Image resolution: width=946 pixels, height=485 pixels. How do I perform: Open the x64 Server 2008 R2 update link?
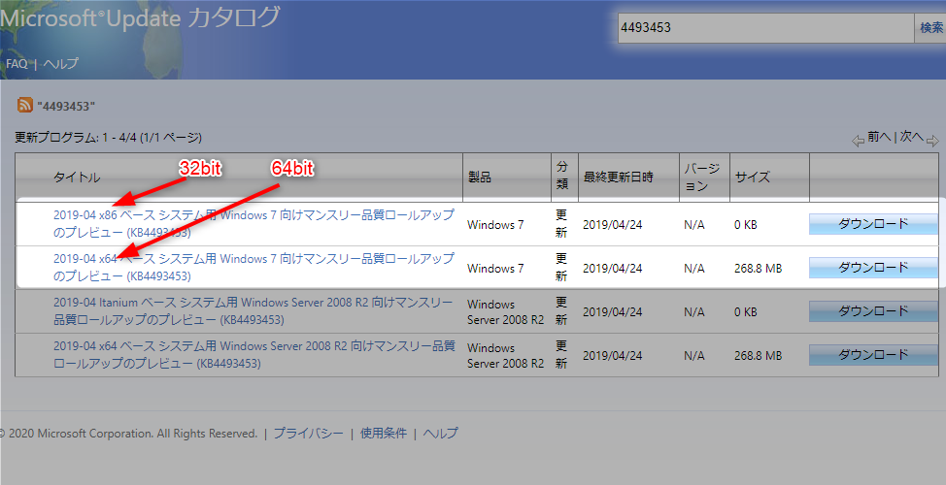coord(254,354)
